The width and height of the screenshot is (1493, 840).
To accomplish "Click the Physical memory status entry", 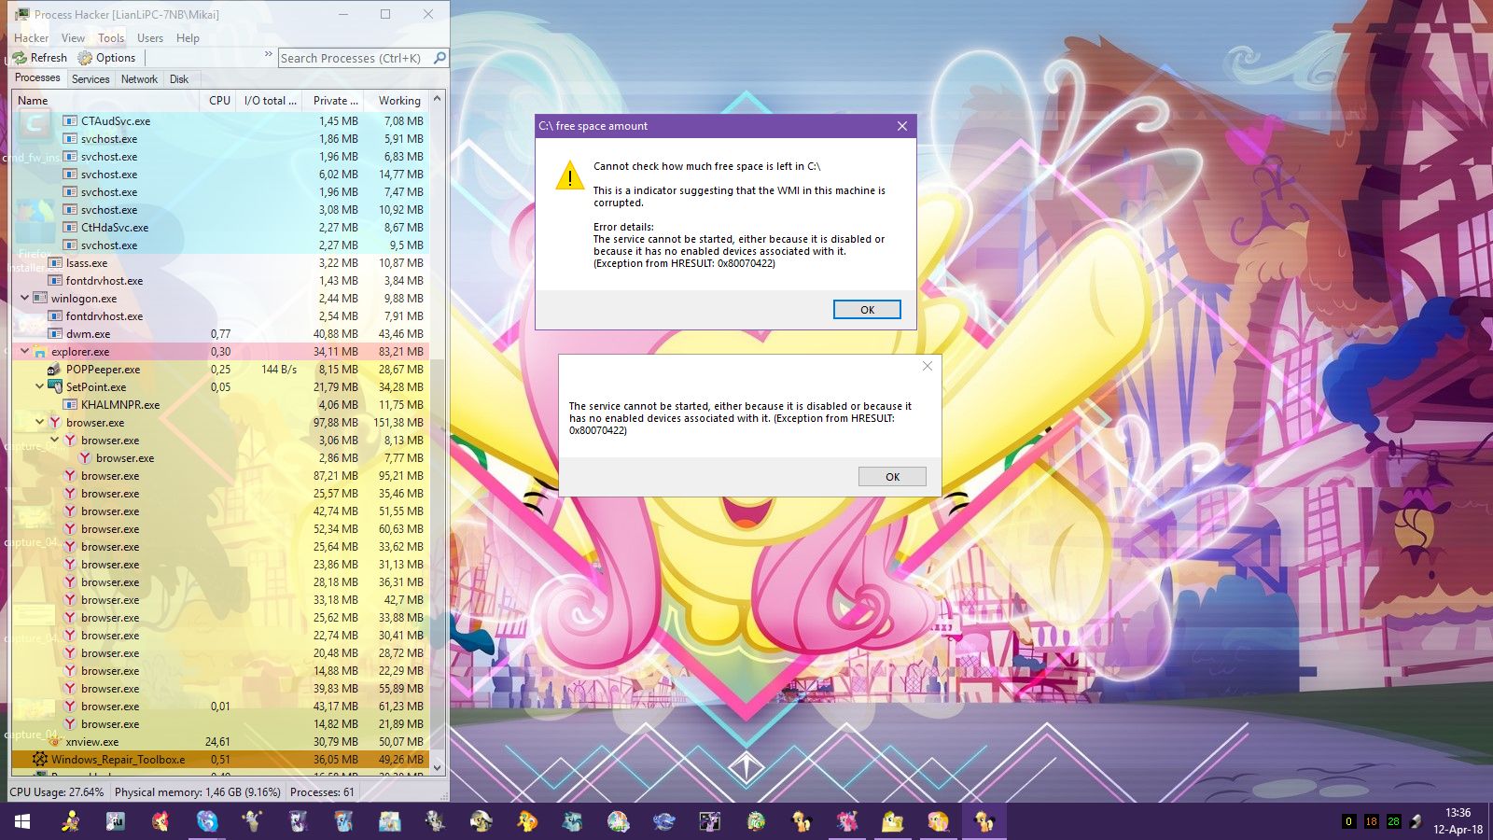I will 198,791.
